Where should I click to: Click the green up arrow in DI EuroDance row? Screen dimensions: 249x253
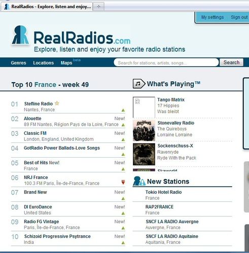(x=123, y=213)
